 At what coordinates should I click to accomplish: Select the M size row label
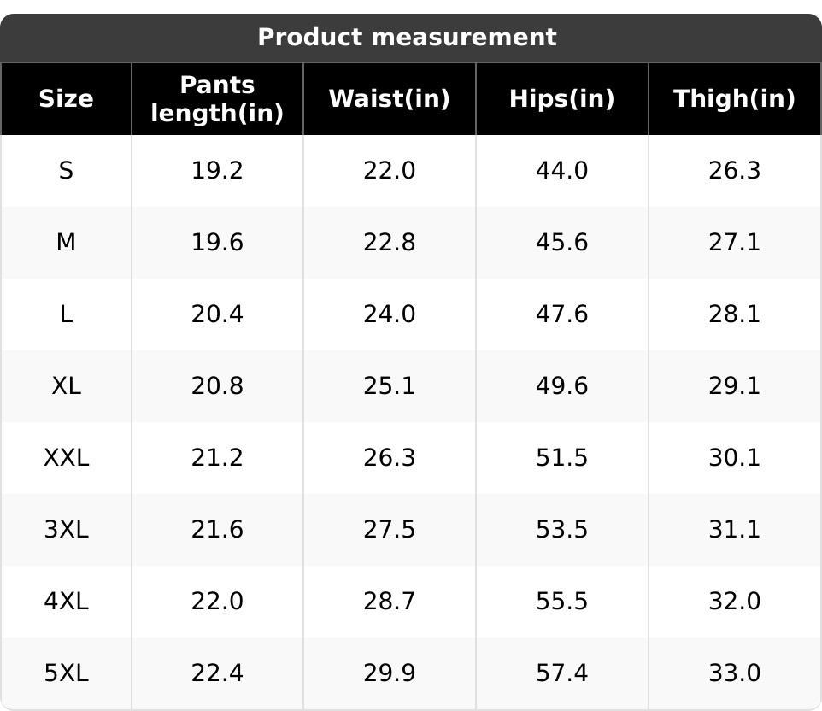66,243
